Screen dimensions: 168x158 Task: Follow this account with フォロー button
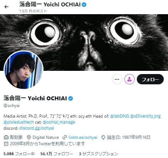[150, 79]
